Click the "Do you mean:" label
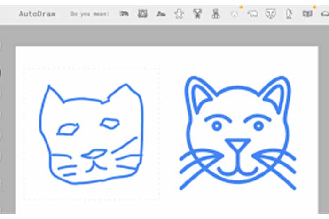Viewport: 329px width, 219px height. [x=90, y=14]
